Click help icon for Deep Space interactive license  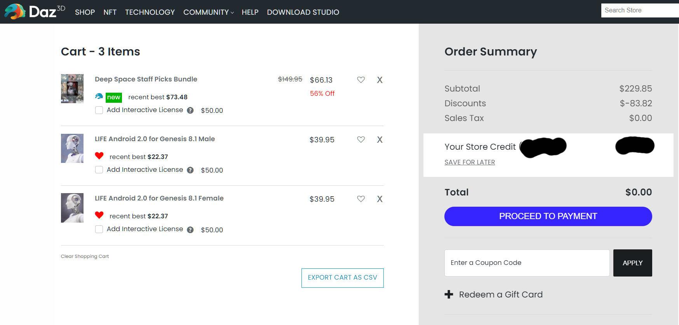pos(190,111)
